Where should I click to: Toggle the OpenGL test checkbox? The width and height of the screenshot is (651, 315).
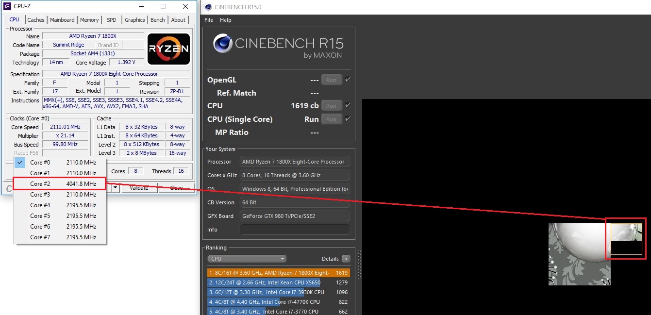tap(348, 80)
